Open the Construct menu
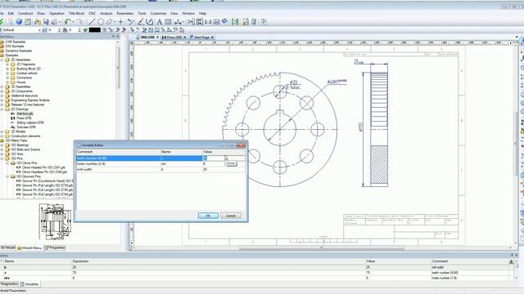The height and width of the screenshot is (294, 524). tap(25, 13)
